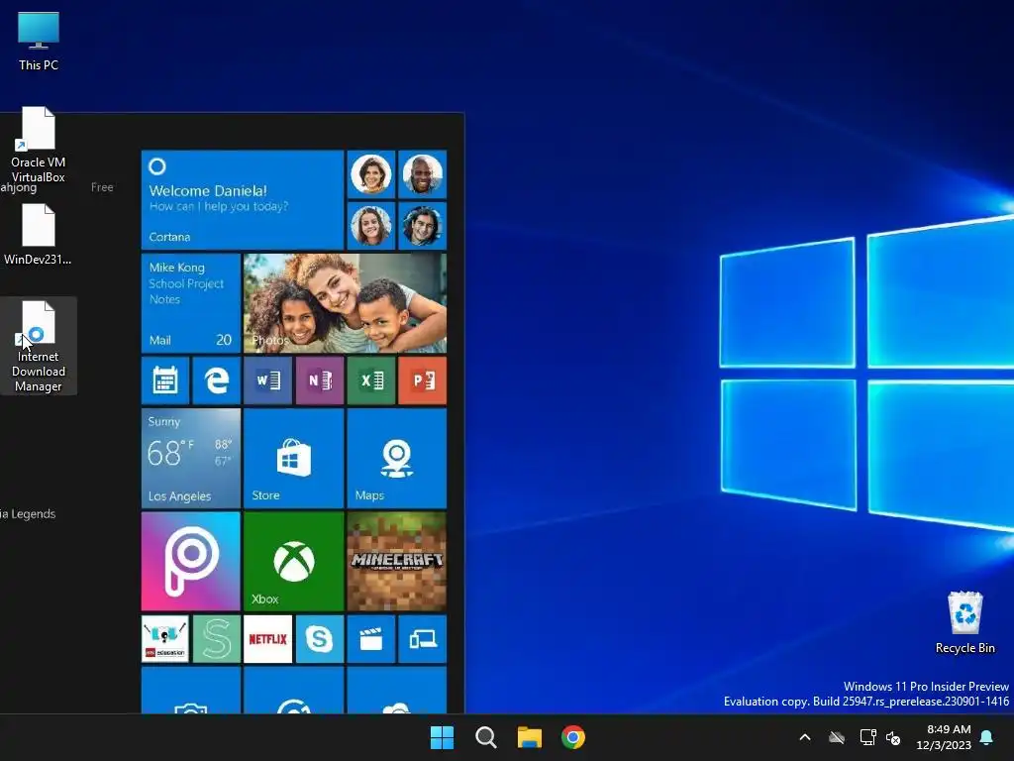Viewport: 1014px width, 761px height.
Task: Open the Sway tile
Action: pyautogui.click(x=217, y=639)
